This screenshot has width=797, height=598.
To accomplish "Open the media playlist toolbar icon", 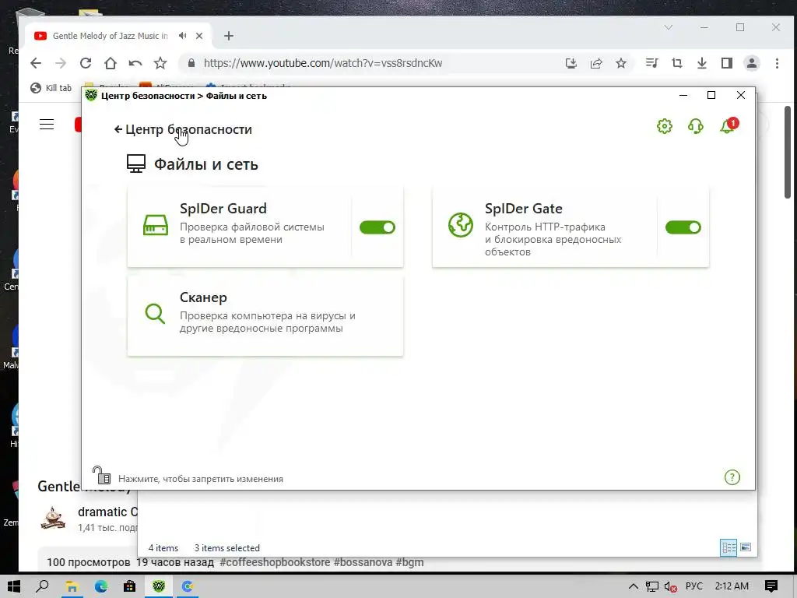I will [x=651, y=63].
